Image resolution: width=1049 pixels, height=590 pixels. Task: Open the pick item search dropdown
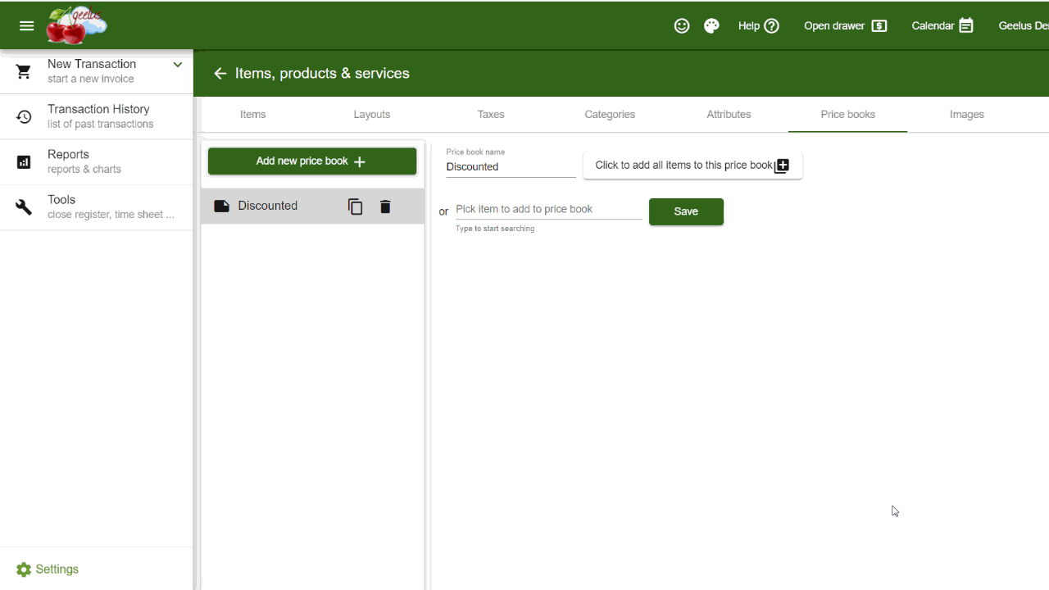tap(548, 210)
